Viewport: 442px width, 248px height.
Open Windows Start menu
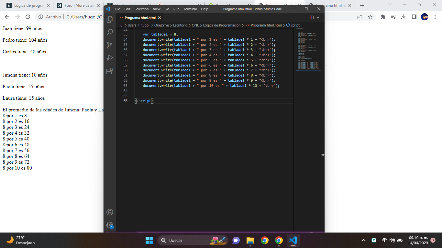(x=149, y=240)
